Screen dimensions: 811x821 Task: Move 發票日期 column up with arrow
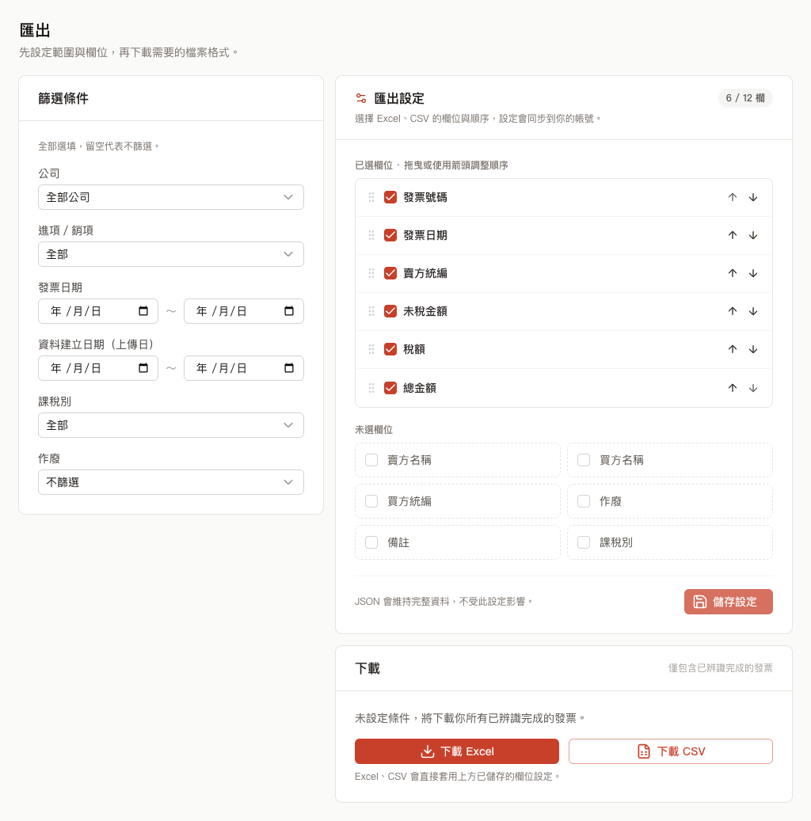pos(733,235)
